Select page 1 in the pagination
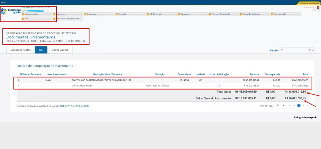This screenshot has width=321, height=149. [299, 106]
